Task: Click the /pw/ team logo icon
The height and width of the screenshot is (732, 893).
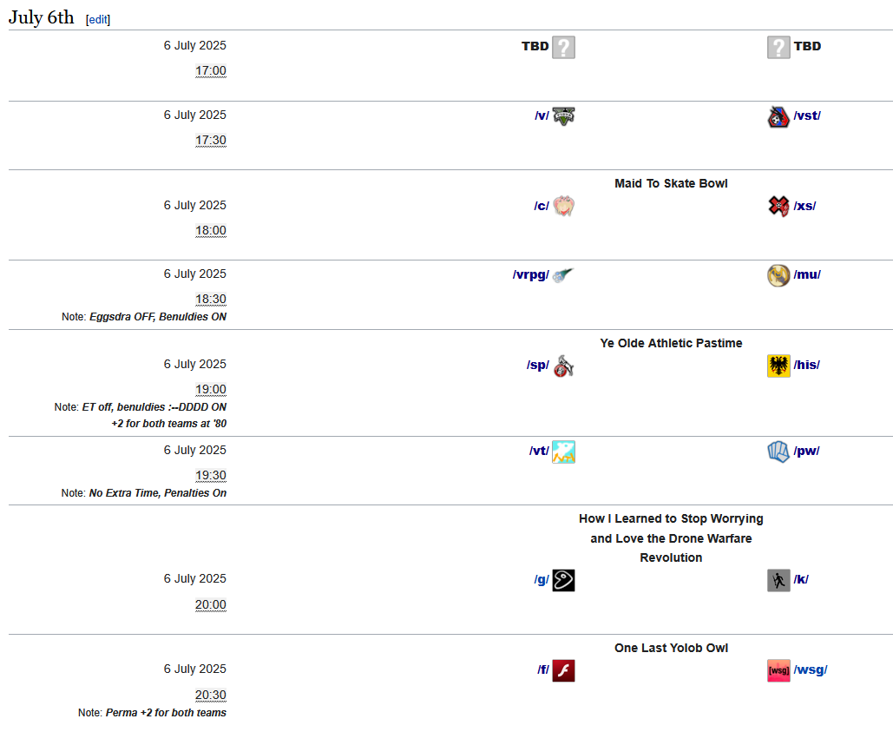Action: [778, 452]
